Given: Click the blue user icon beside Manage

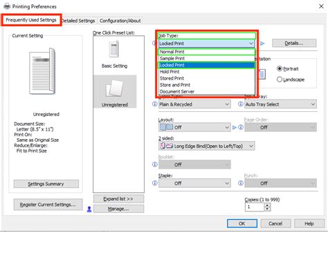Looking at the screenshot, I should [89, 209].
